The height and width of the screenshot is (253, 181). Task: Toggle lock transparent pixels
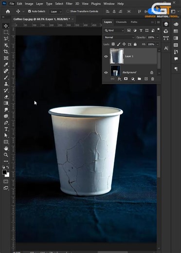click(x=113, y=44)
